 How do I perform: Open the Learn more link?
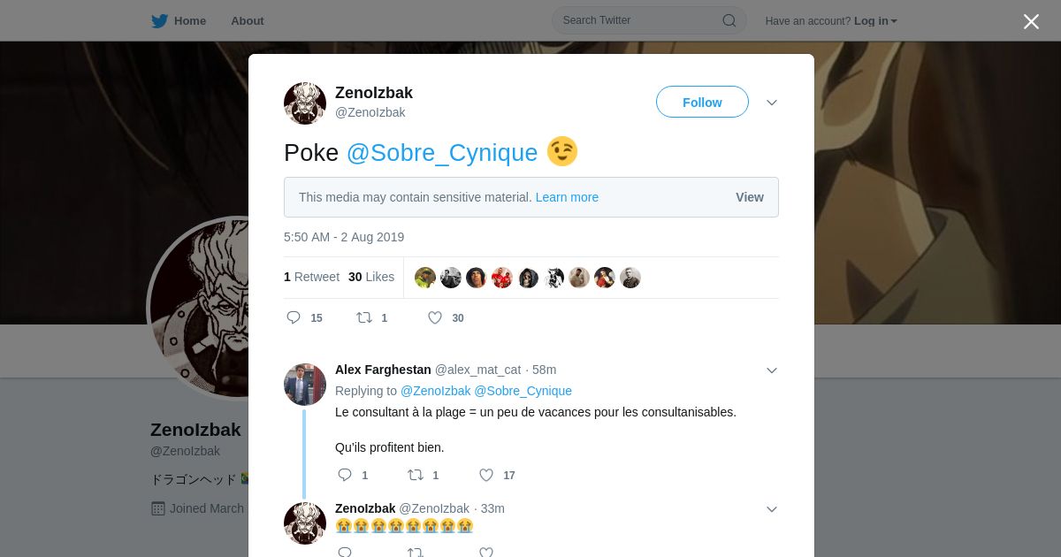point(567,197)
